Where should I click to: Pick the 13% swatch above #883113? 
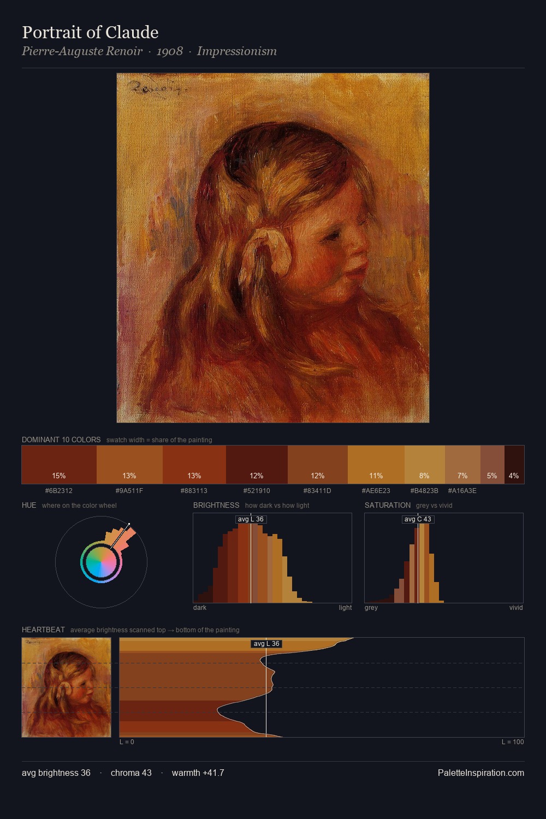coord(194,465)
